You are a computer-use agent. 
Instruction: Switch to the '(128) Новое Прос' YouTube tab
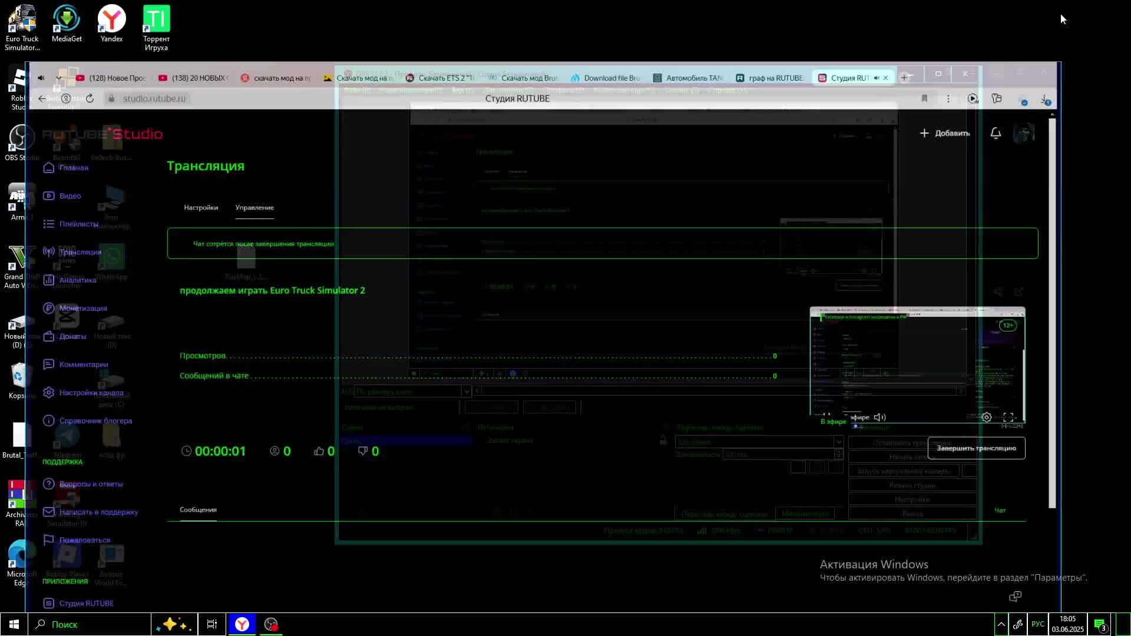(111, 78)
